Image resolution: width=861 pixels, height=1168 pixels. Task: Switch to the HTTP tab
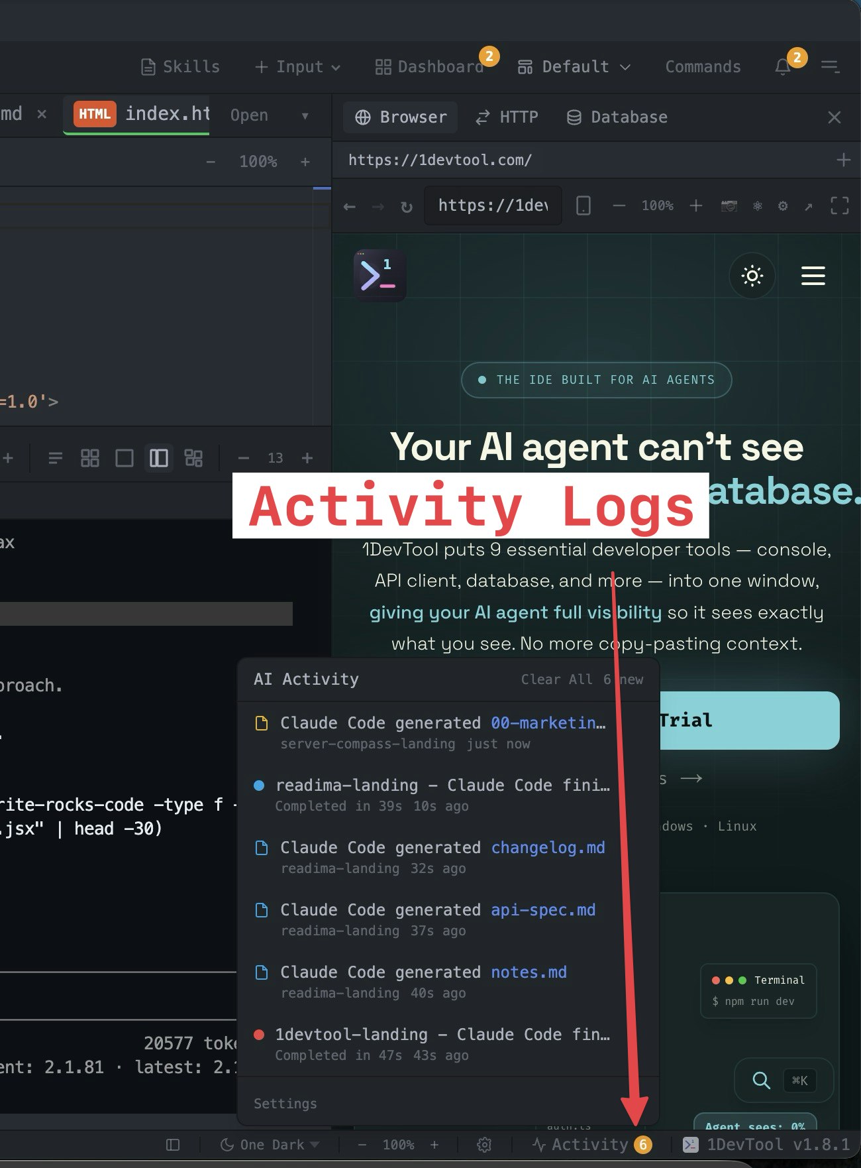tap(507, 117)
